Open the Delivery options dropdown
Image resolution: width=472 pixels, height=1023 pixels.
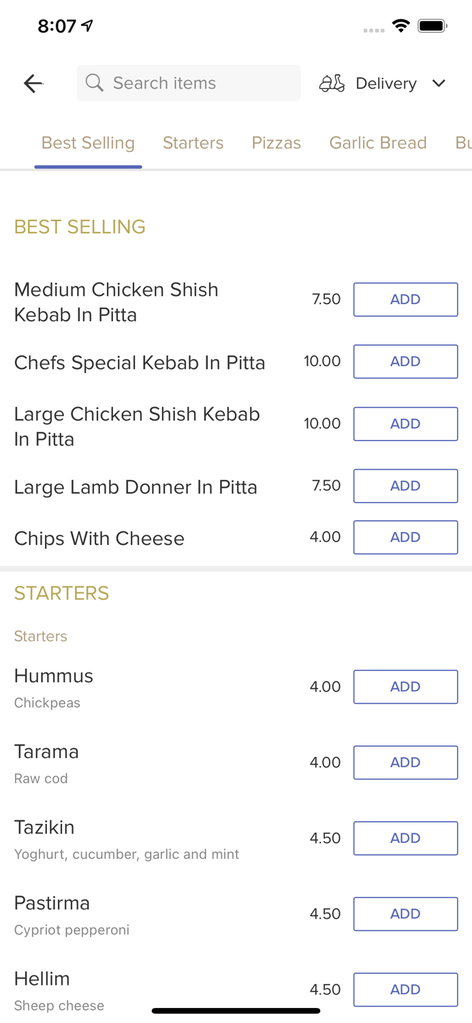(386, 83)
